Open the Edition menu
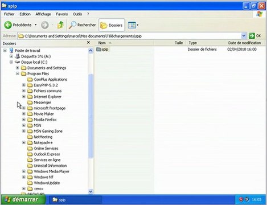Viewport: 267px width, 205px height. [25, 14]
